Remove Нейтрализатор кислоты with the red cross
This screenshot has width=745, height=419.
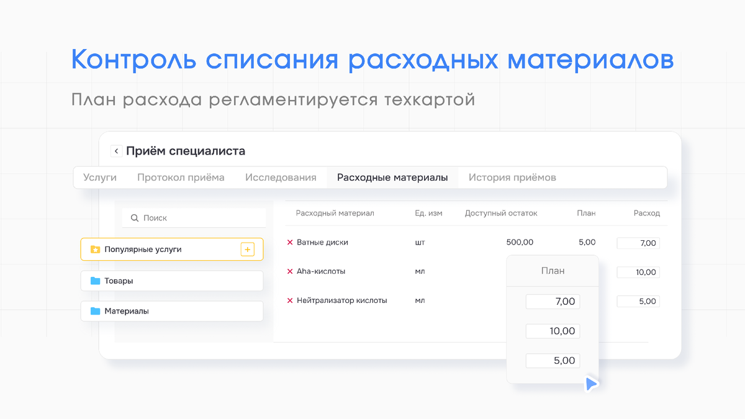click(x=290, y=300)
